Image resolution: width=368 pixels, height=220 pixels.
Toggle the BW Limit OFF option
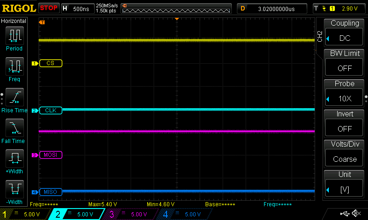(344, 68)
